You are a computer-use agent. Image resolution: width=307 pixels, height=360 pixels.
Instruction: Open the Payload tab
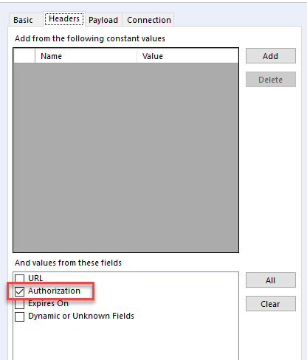103,20
